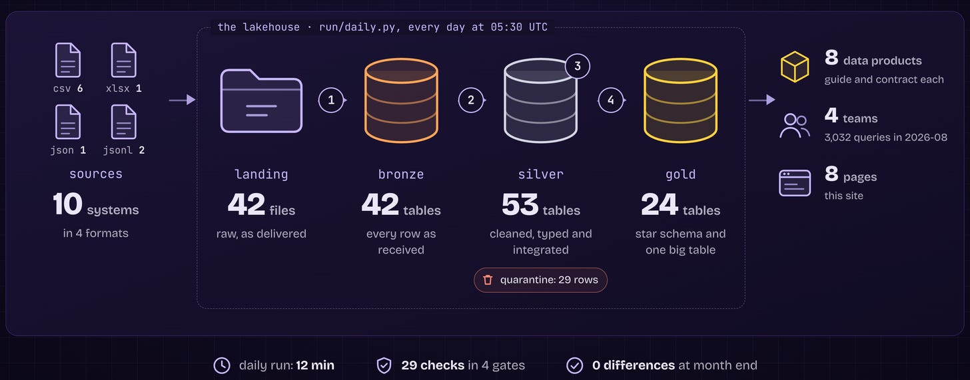Click the 'gold' stage label
970x380 pixels.
tap(680, 174)
